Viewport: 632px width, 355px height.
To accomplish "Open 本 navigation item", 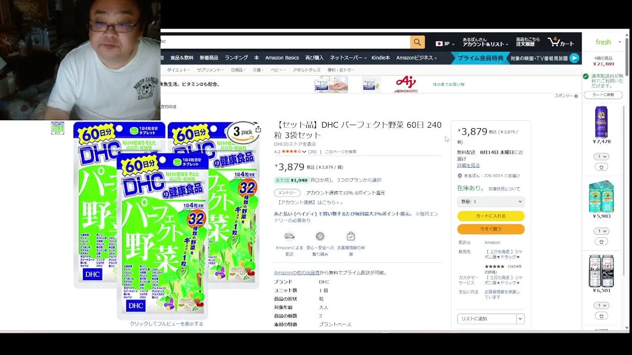I will (x=256, y=58).
